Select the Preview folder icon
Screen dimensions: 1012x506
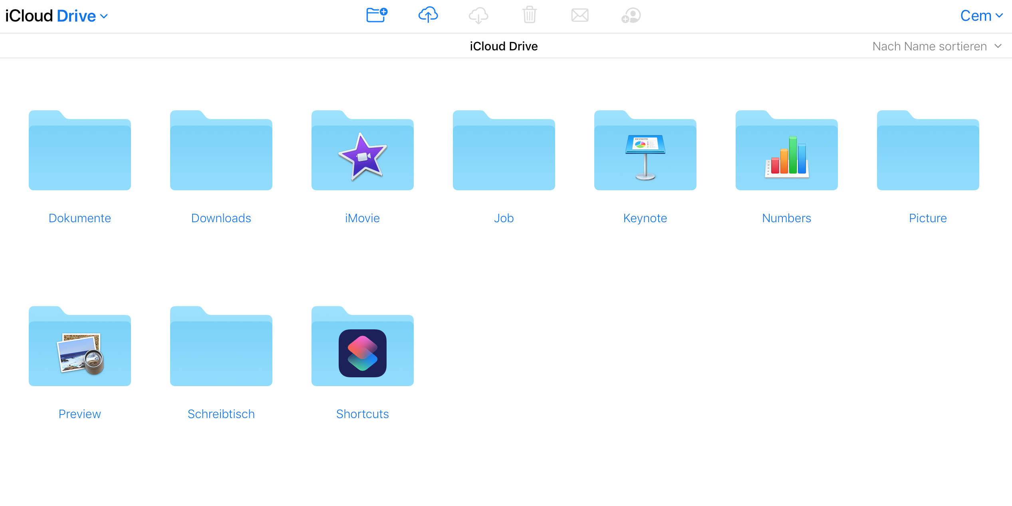(79, 347)
